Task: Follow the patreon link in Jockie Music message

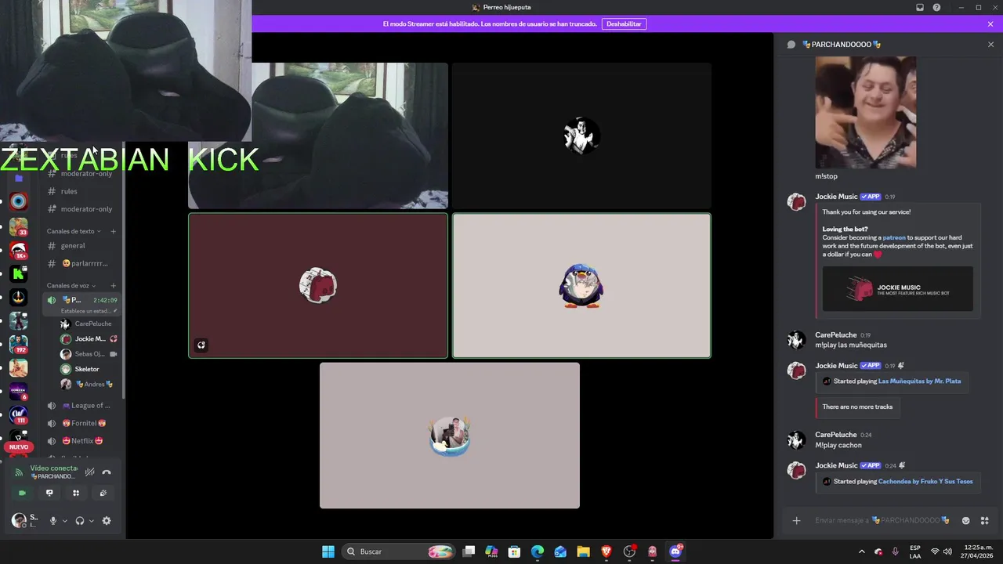Action: coord(894,237)
